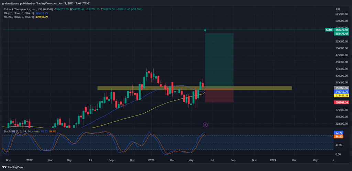Viewport: 352px width, 171px height.
Task: Click the close value C568279.56 in legend
Action: [108, 9]
